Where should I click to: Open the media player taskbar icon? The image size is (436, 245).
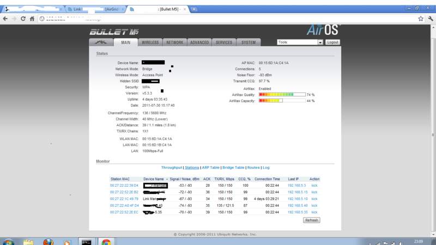66,242
